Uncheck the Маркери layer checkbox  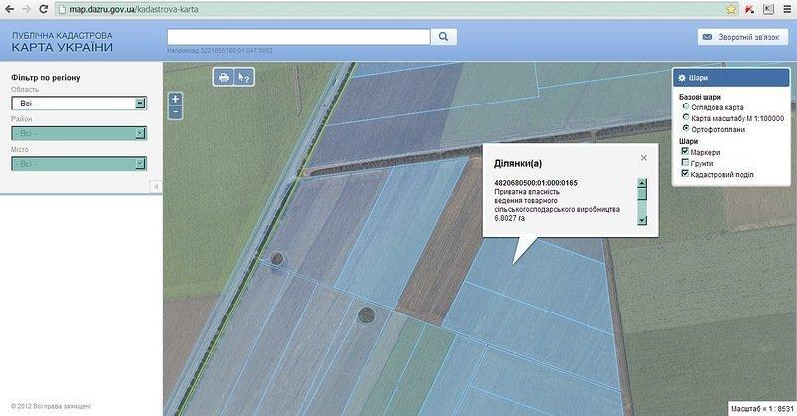coord(685,152)
